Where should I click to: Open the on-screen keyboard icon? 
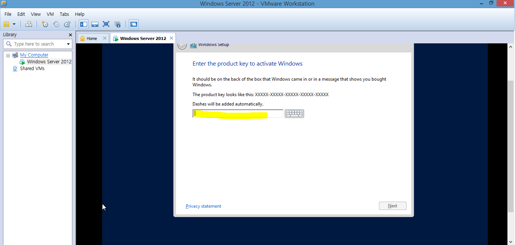(294, 113)
